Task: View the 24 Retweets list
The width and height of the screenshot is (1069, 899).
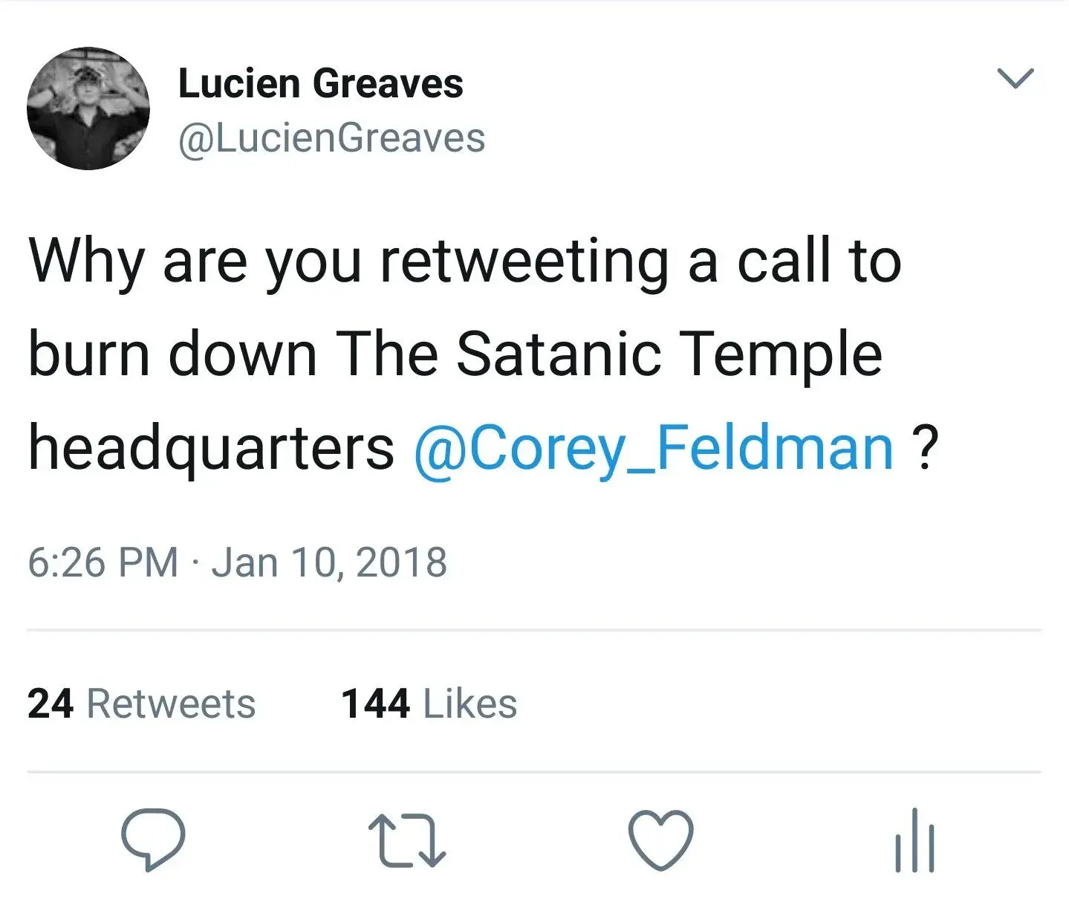Action: 141,704
